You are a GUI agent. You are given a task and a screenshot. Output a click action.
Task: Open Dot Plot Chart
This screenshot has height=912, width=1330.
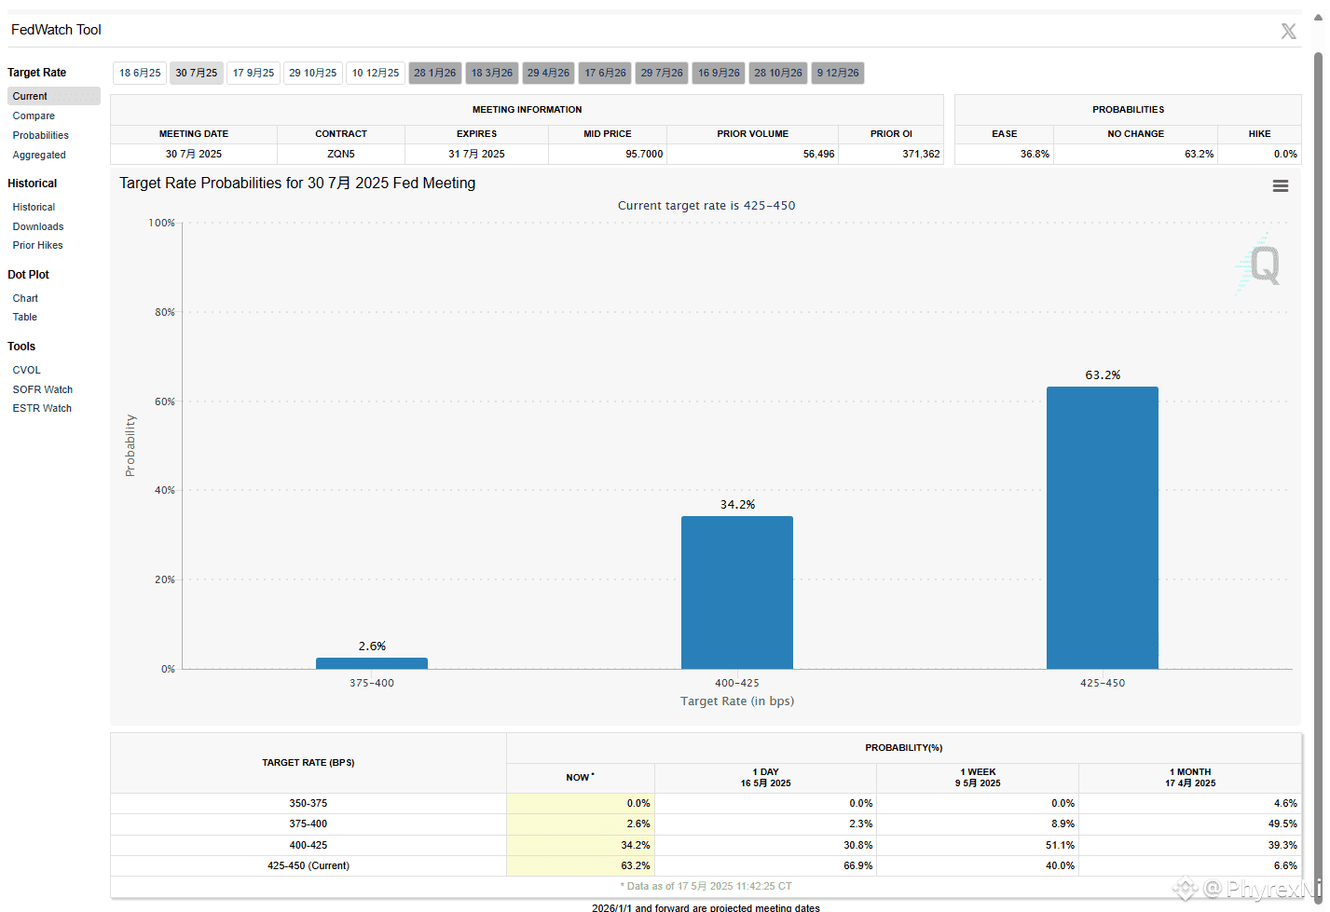tap(25, 298)
